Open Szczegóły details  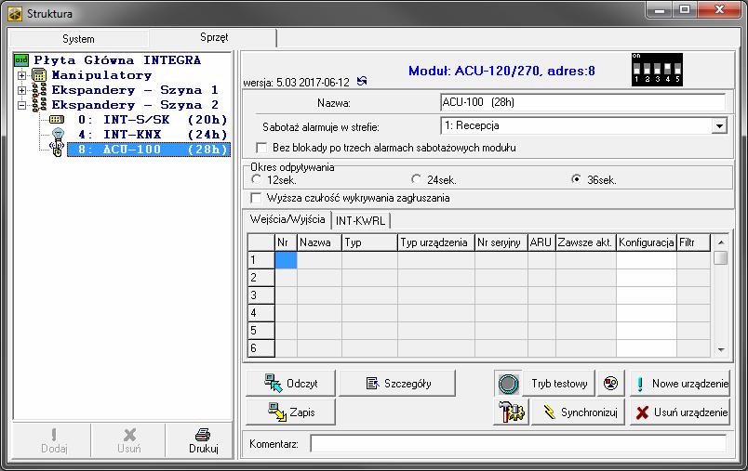coord(397,384)
